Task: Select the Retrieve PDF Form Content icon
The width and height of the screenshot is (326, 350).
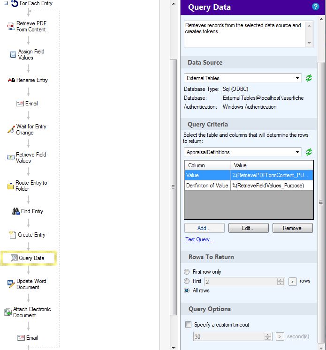Action: 11,26
